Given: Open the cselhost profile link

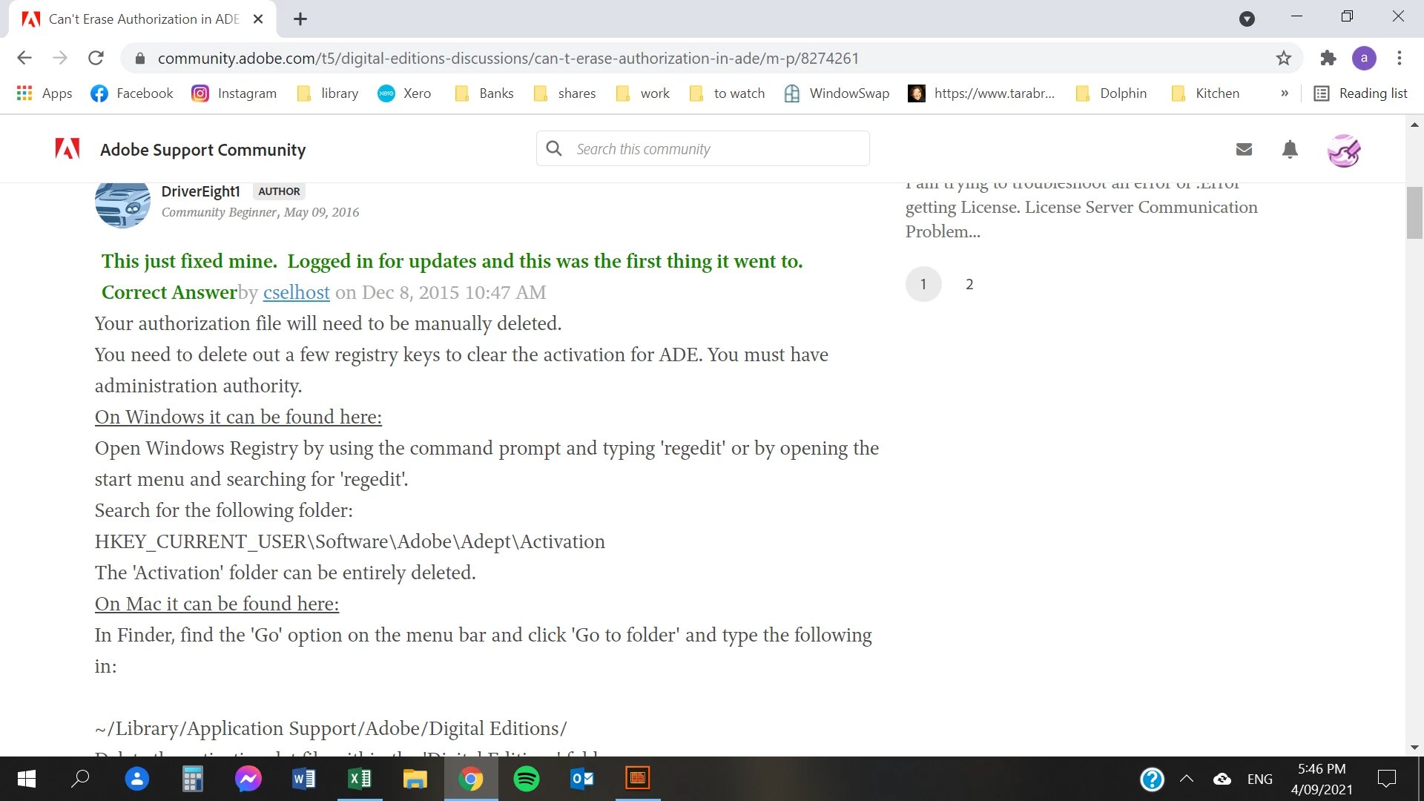Looking at the screenshot, I should coord(296,292).
